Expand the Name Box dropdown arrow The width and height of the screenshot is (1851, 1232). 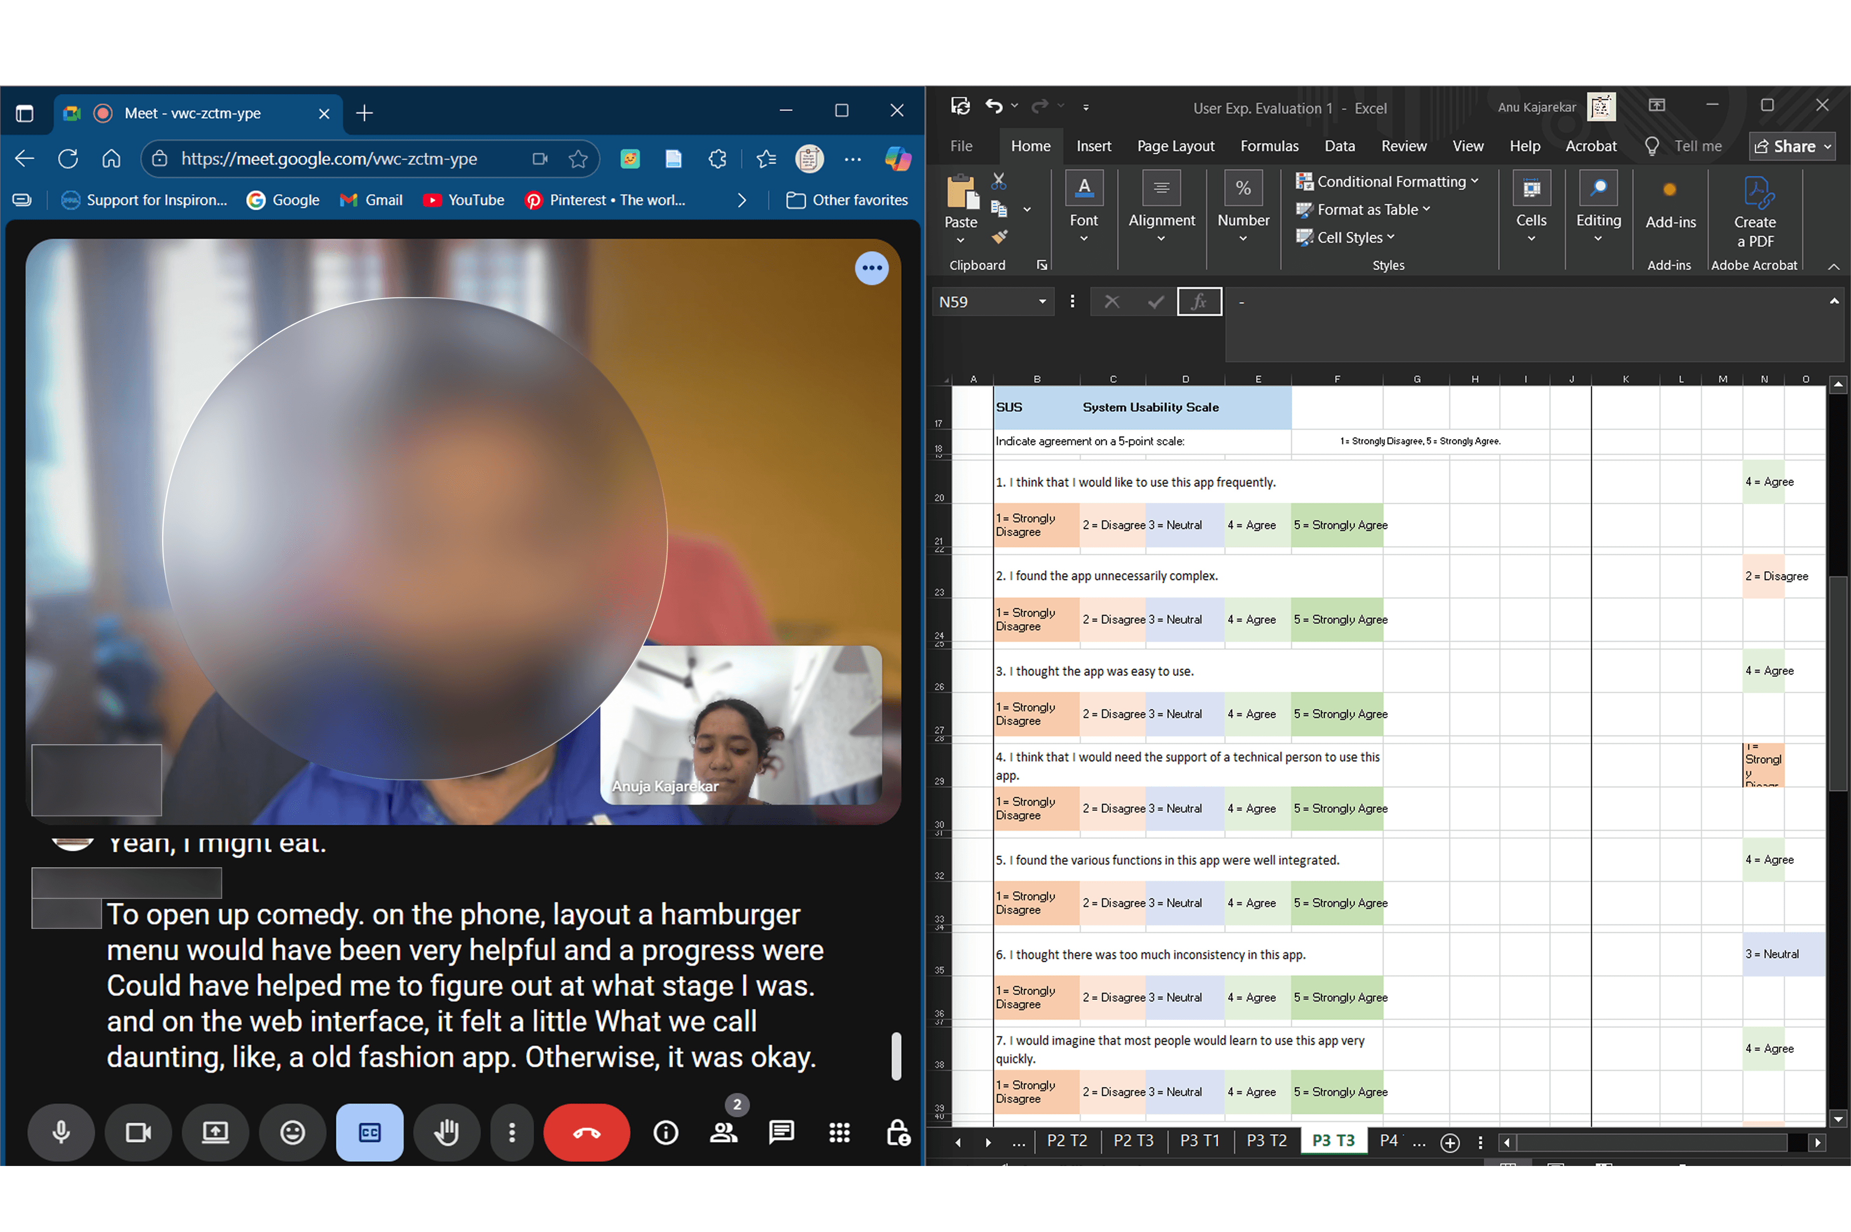1042,302
